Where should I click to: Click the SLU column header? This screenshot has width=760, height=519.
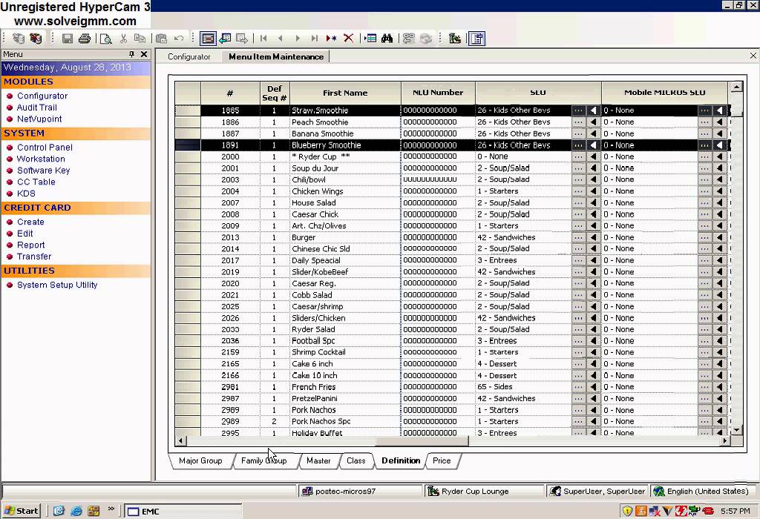(x=538, y=93)
